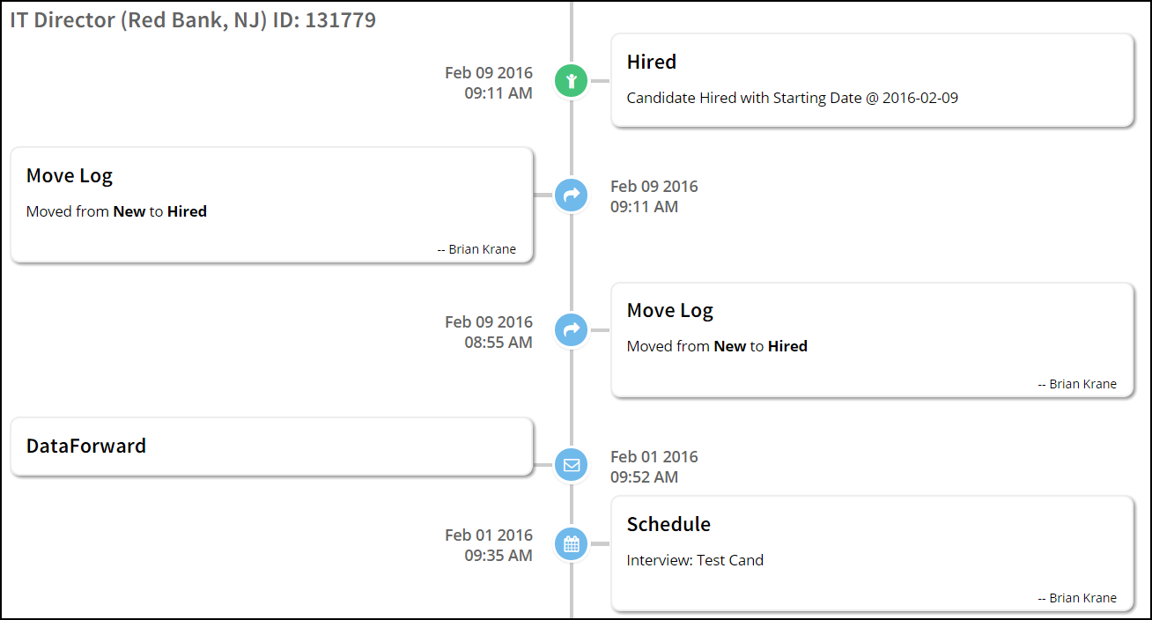Click the 09:11 AM Move Log arrow icon
The width and height of the screenshot is (1152, 620).
[x=572, y=195]
